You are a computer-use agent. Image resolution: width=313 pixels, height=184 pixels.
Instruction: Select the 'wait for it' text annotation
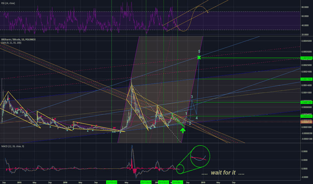[x=223, y=173]
